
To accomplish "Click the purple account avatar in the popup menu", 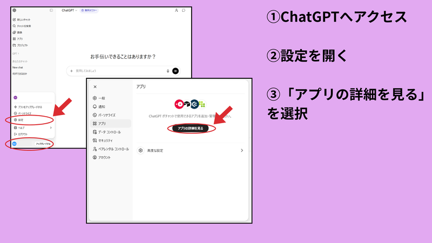I will (x=16, y=98).
